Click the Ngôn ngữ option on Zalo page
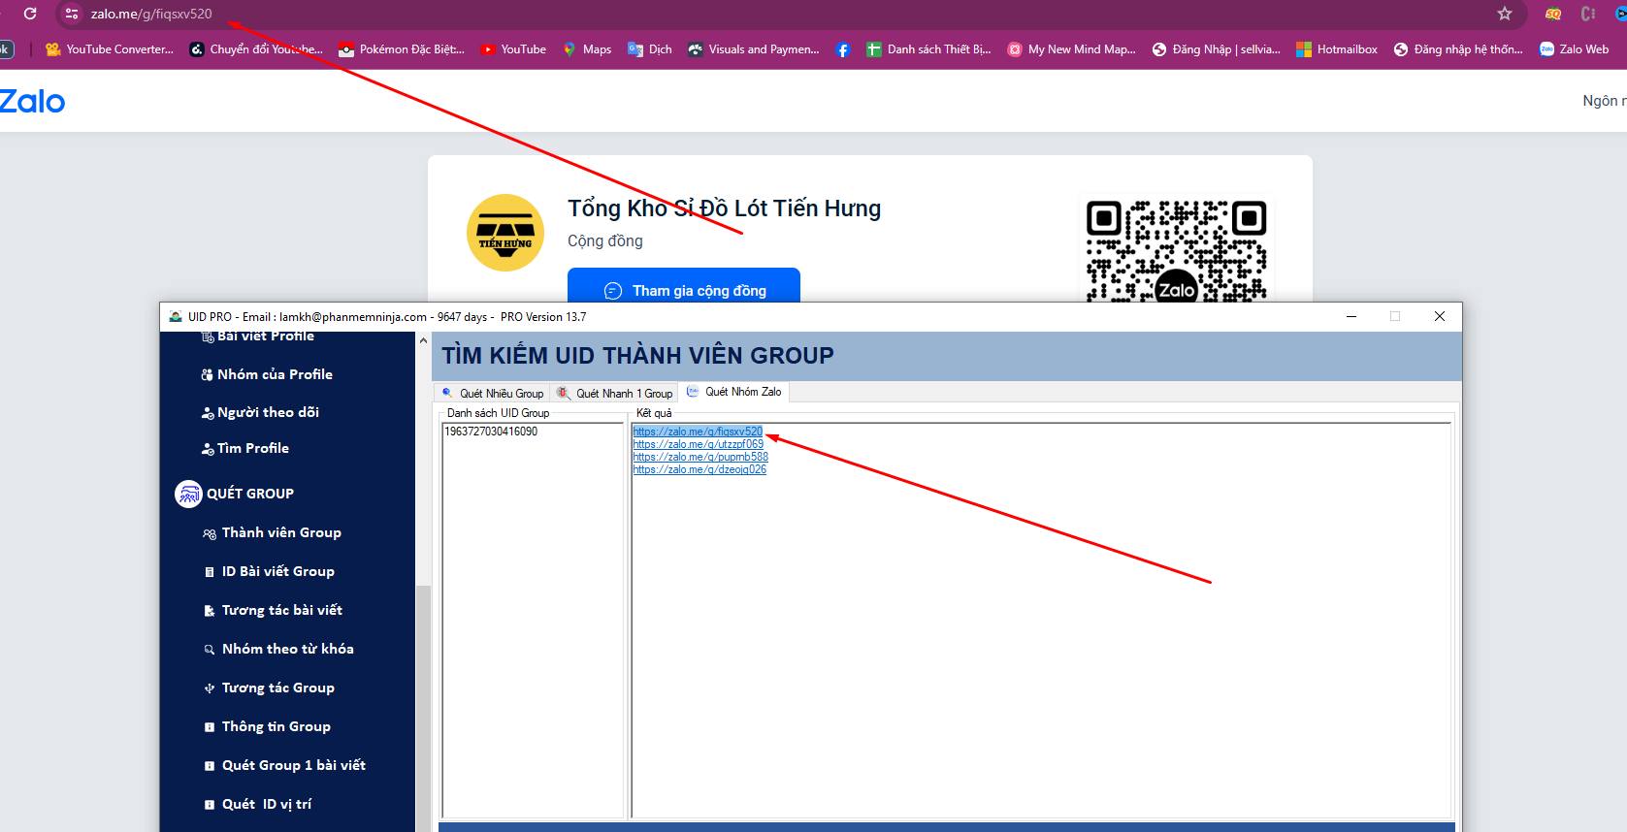Image resolution: width=1627 pixels, height=832 pixels. (1604, 101)
